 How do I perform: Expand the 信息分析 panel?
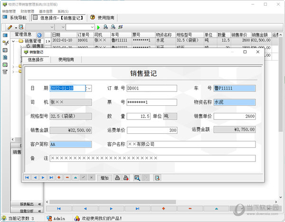(27, 211)
